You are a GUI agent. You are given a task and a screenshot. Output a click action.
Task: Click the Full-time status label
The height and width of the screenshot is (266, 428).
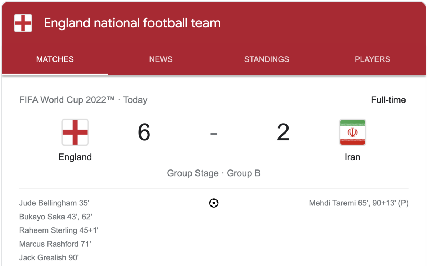[388, 100]
